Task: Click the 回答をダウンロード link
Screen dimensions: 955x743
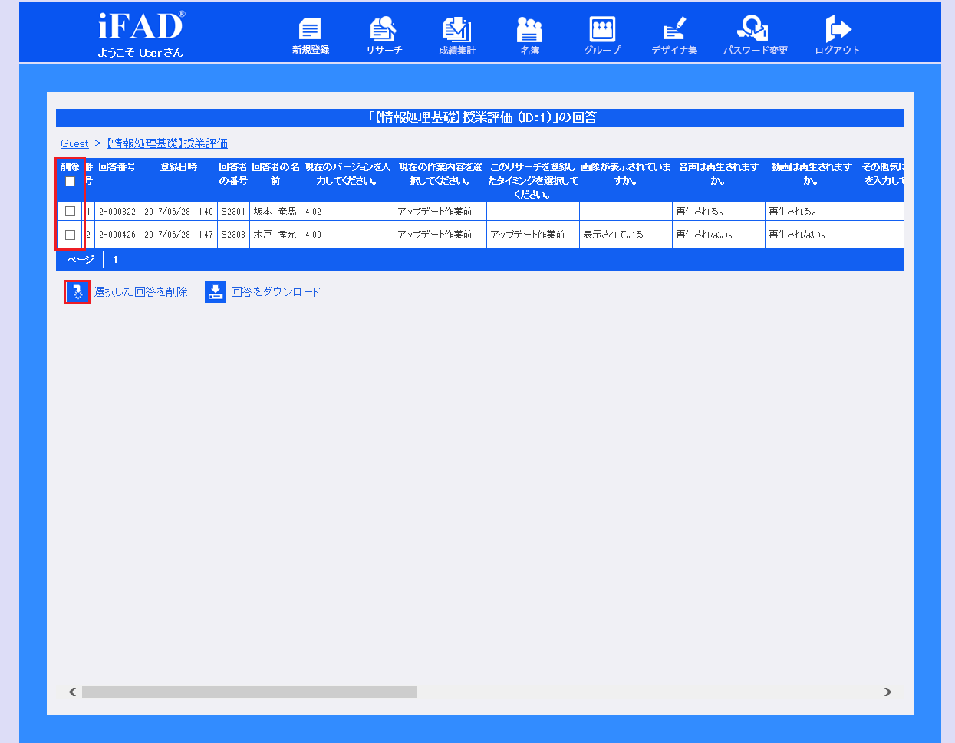Action: [275, 292]
